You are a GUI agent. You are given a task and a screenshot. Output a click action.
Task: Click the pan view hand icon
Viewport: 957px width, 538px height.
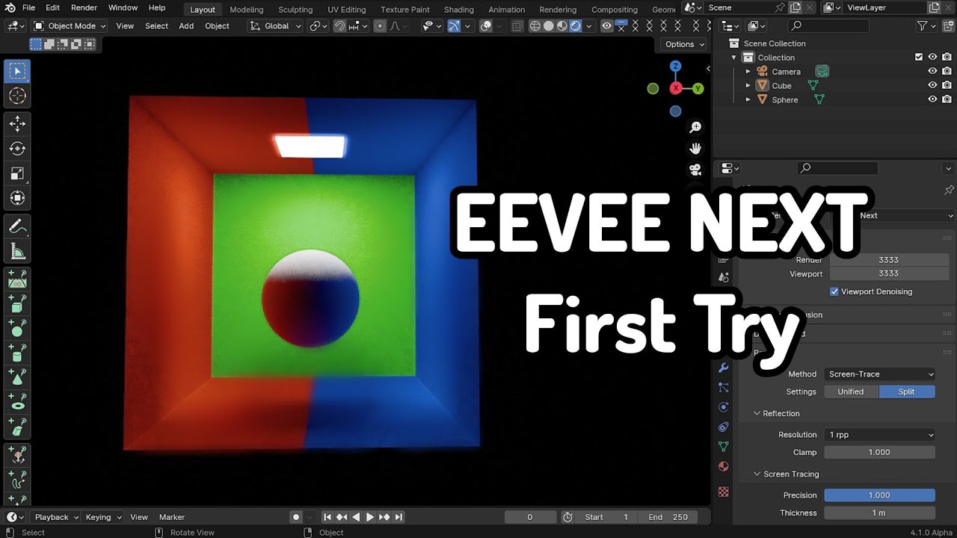pyautogui.click(x=695, y=149)
